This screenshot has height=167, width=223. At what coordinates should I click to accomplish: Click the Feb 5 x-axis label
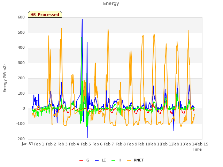tap(86, 144)
